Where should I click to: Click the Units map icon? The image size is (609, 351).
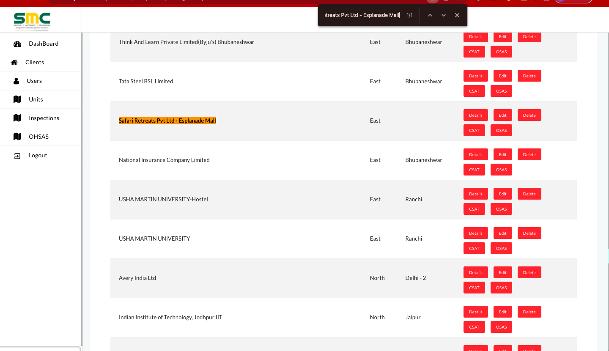[x=17, y=99]
